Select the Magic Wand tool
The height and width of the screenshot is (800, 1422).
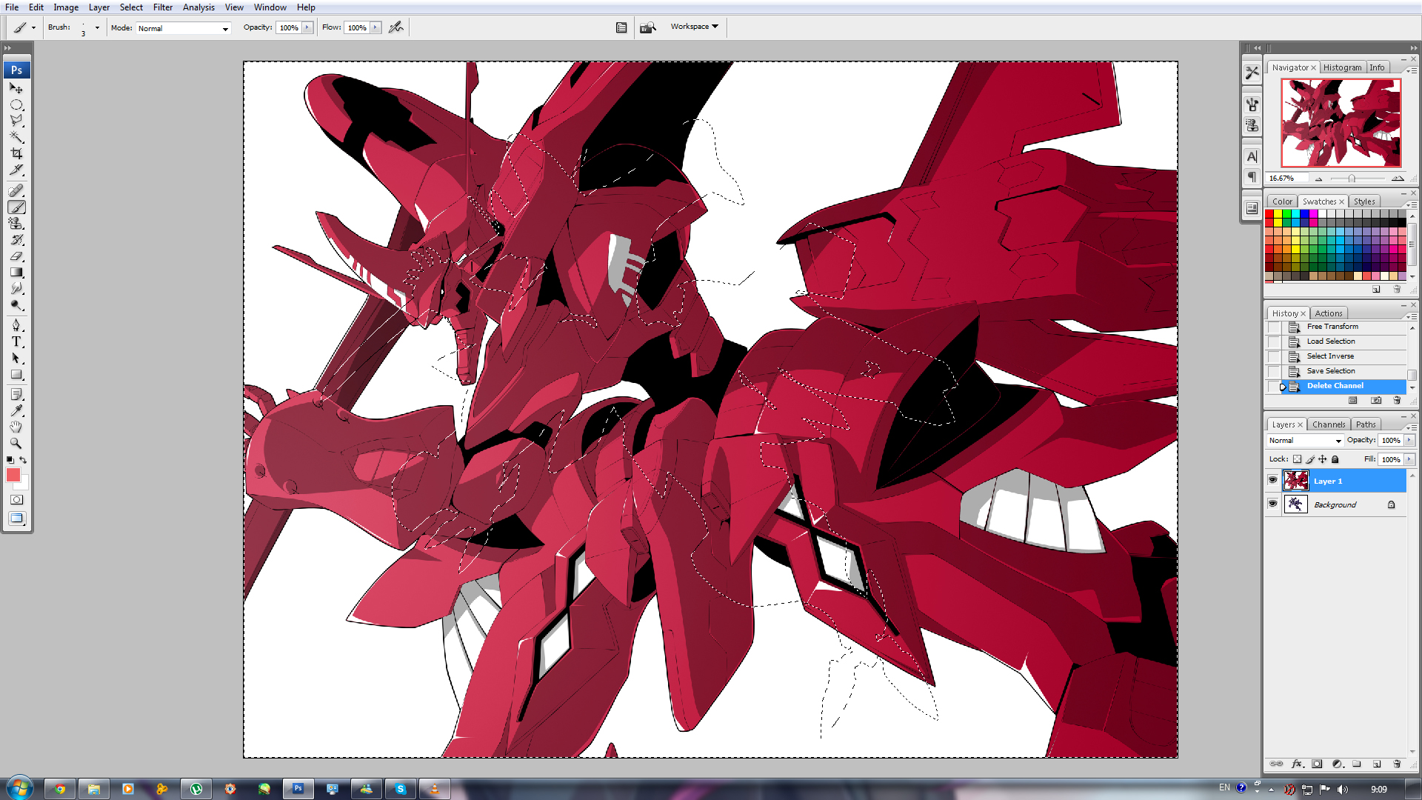[16, 137]
